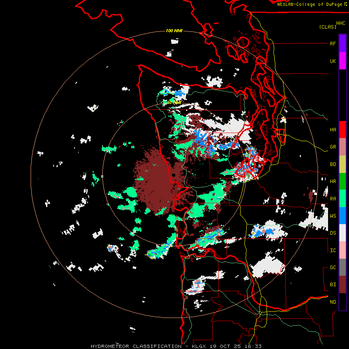
Task: Click the BI legend label
Action: point(333,285)
